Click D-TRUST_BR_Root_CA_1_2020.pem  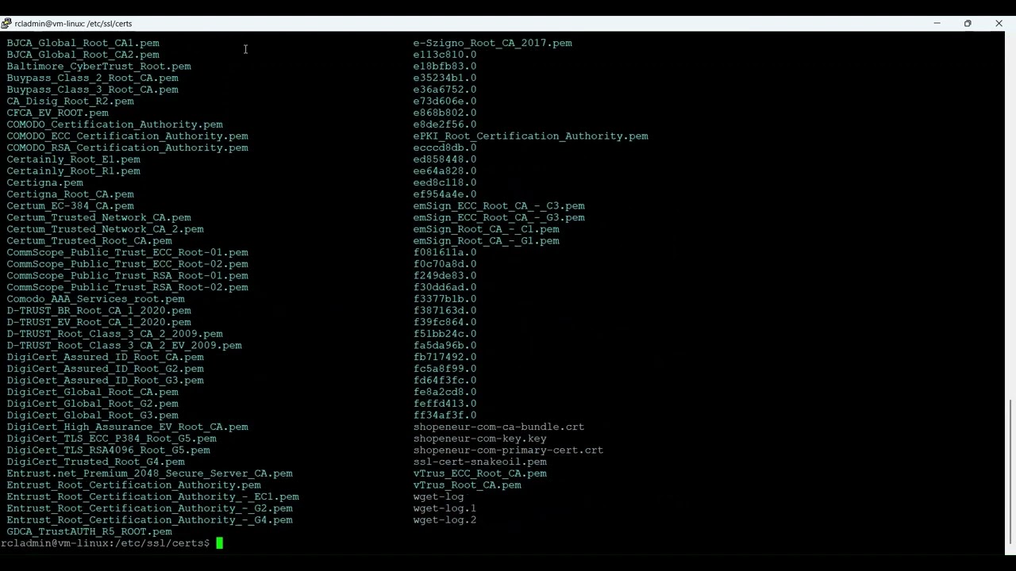(x=99, y=311)
